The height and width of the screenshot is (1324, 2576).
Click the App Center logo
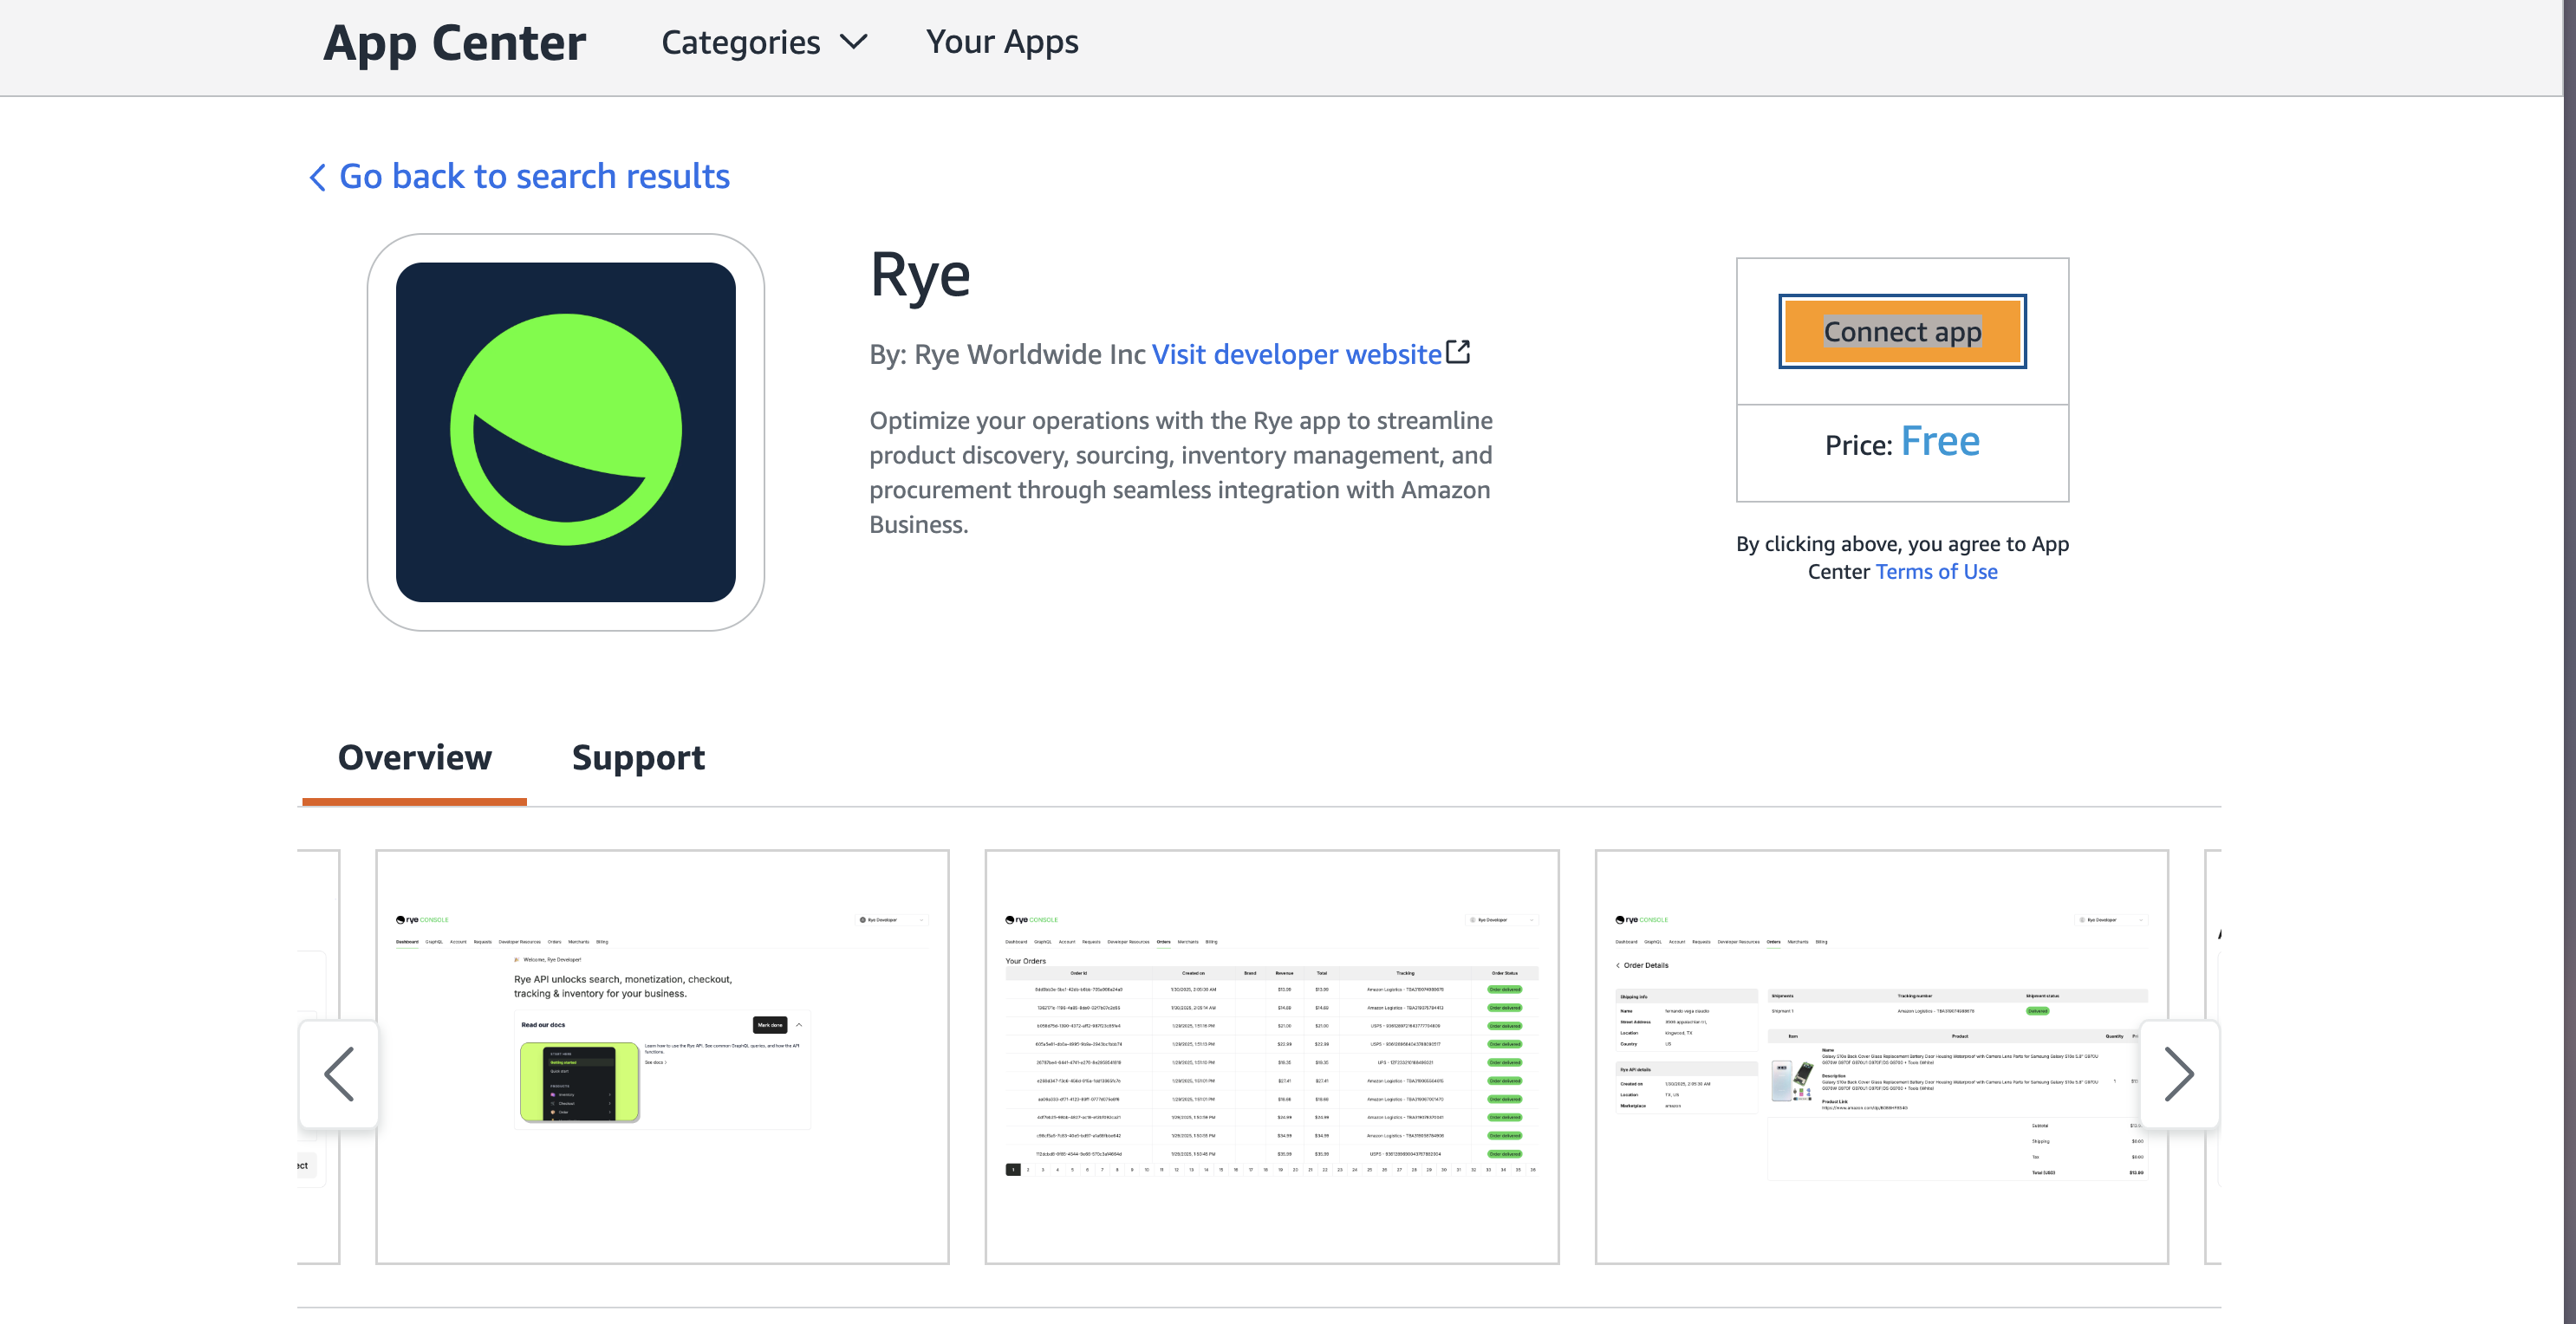pyautogui.click(x=454, y=42)
